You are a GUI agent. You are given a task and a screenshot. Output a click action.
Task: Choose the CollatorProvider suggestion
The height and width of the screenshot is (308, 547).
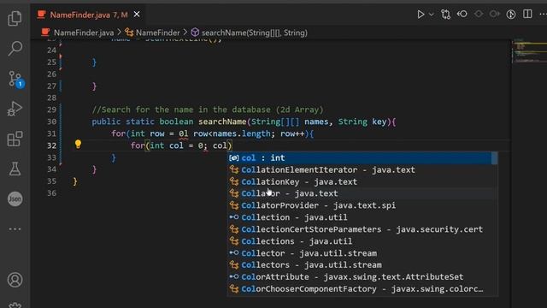coord(362,205)
